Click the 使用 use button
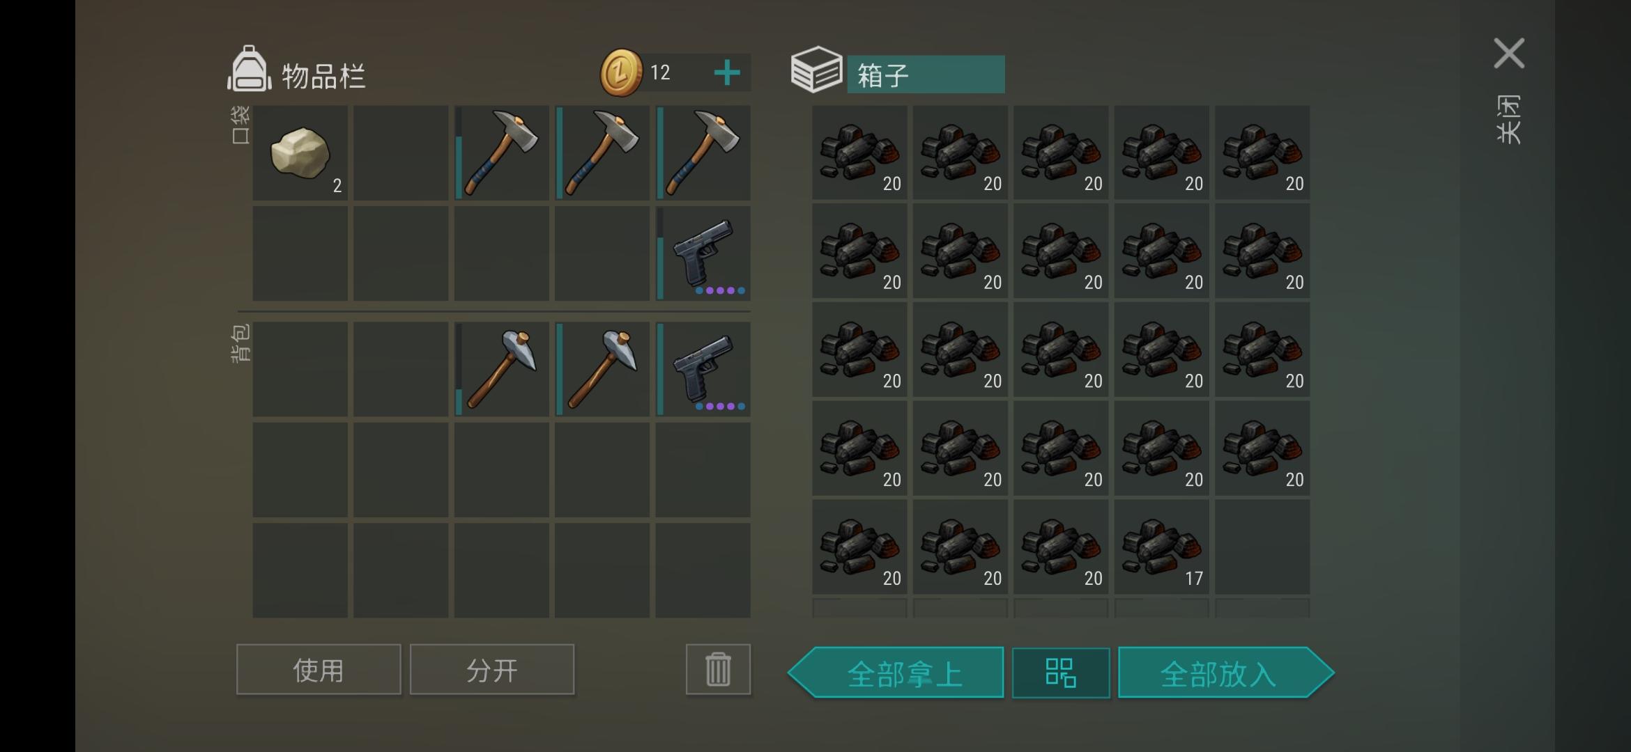The image size is (1631, 752). coord(319,669)
